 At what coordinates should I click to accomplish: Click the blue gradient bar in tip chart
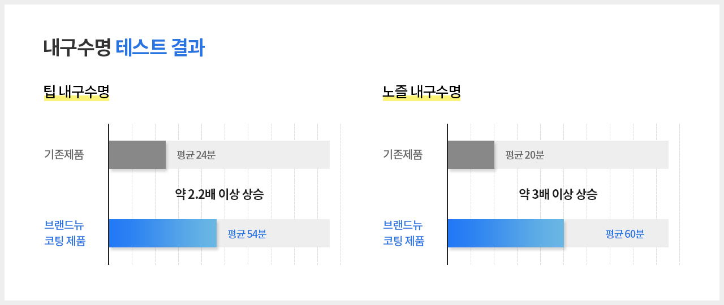(163, 233)
